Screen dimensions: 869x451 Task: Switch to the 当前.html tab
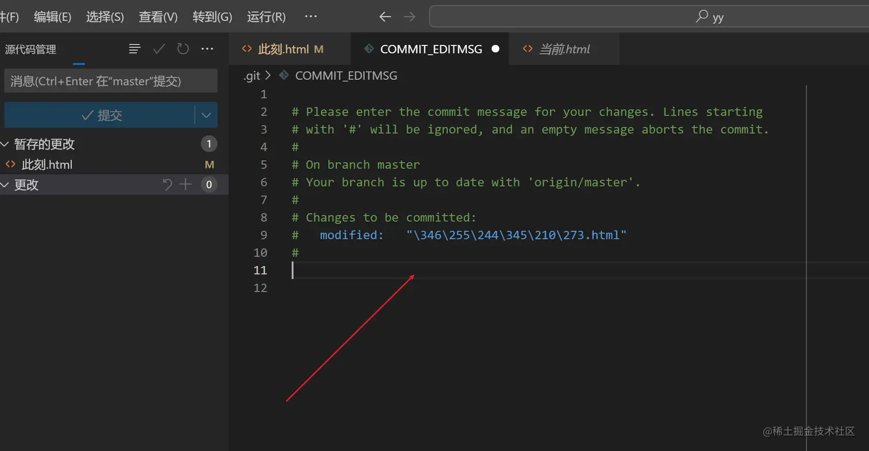pyautogui.click(x=564, y=49)
